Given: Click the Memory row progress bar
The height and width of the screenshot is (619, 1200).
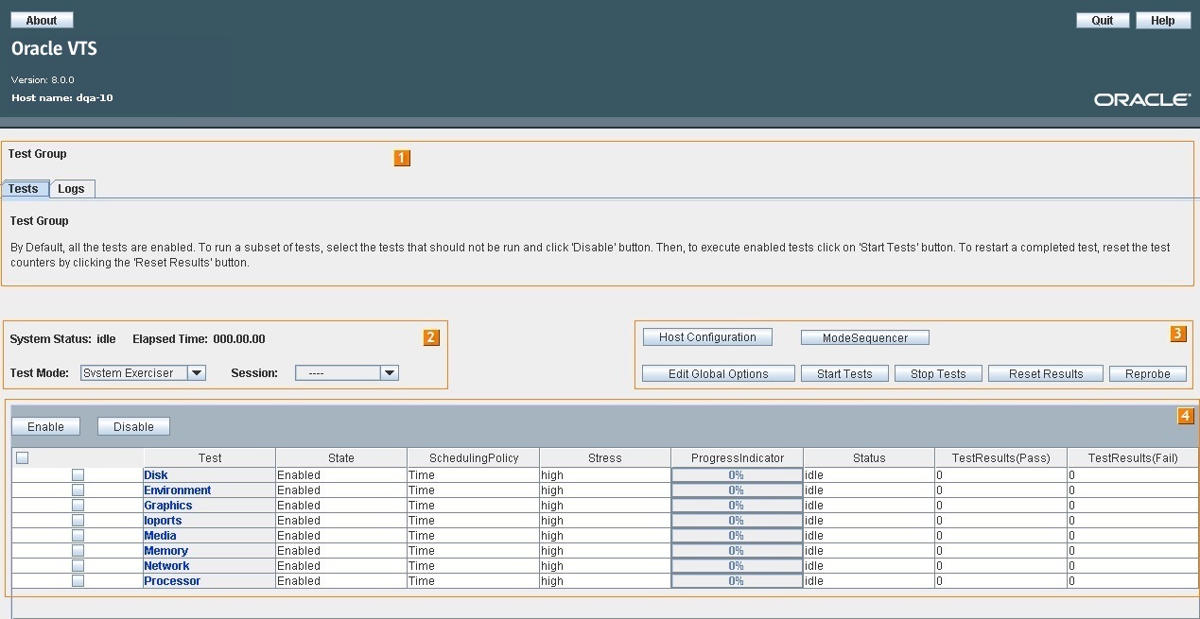Looking at the screenshot, I should pyautogui.click(x=737, y=551).
